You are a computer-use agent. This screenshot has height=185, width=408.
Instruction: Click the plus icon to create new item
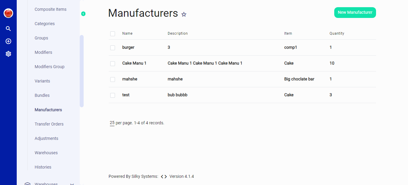pos(8,41)
